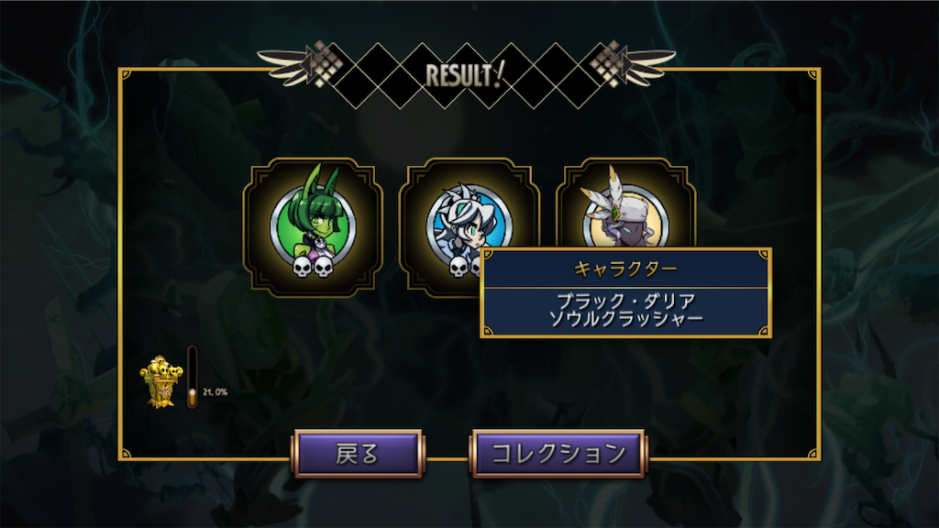Open the コレクション button
This screenshot has height=528, width=939.
(x=558, y=453)
